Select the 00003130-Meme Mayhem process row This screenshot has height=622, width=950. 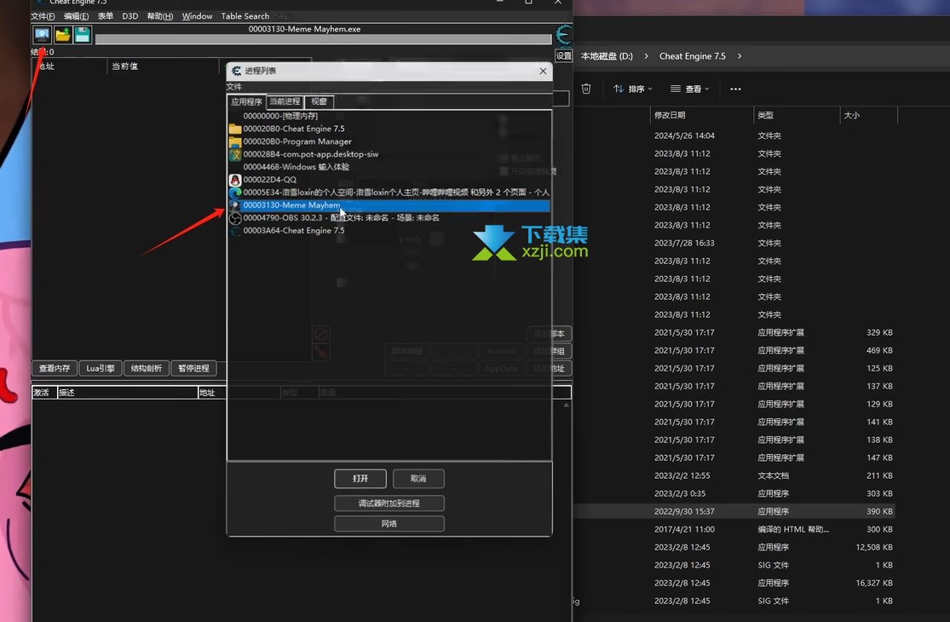pos(389,205)
